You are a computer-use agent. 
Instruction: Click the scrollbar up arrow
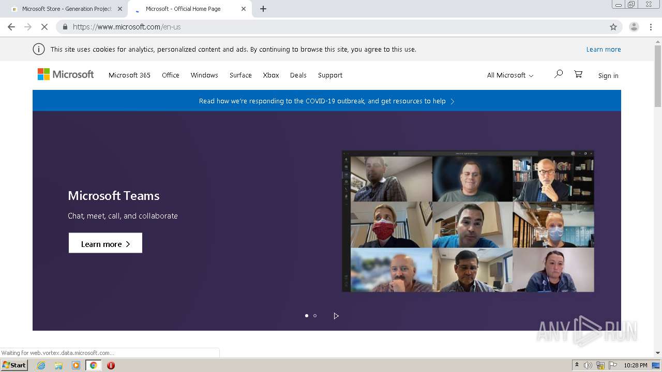(x=657, y=40)
